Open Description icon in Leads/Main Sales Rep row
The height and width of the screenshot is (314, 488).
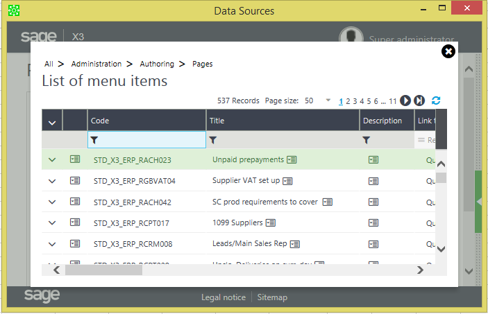tap(373, 245)
